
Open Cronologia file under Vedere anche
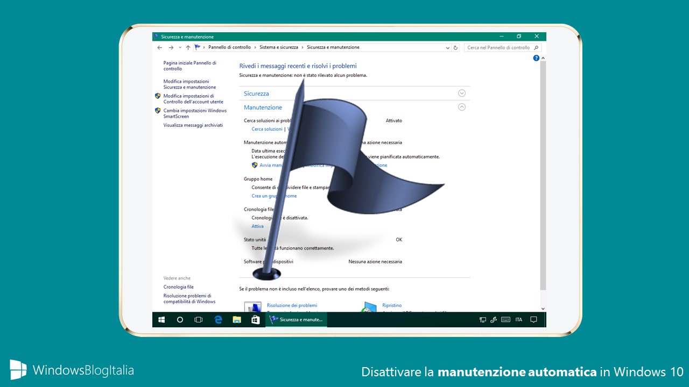point(179,287)
